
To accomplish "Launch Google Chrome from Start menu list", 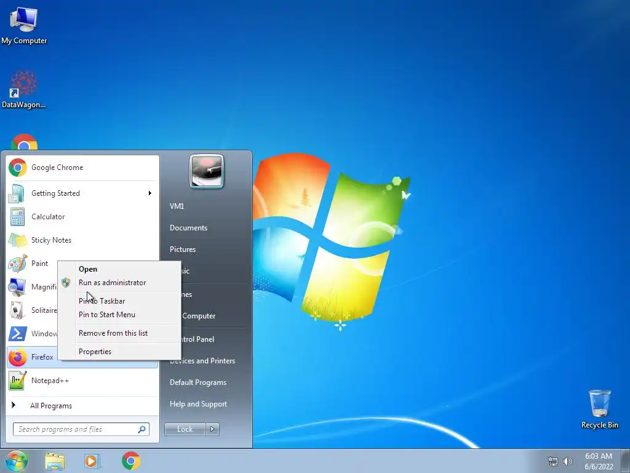I will 82,168.
